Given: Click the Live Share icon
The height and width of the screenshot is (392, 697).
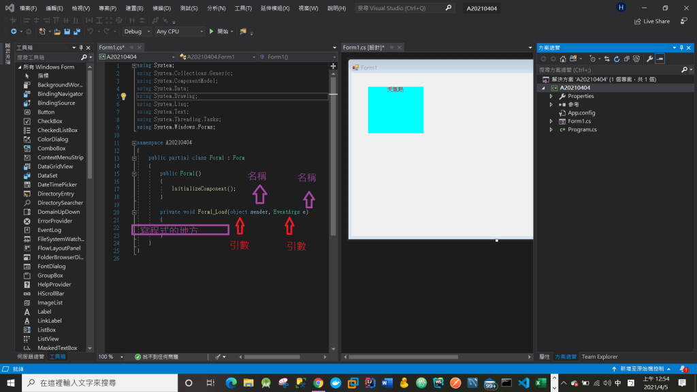Looking at the screenshot, I should click(637, 21).
